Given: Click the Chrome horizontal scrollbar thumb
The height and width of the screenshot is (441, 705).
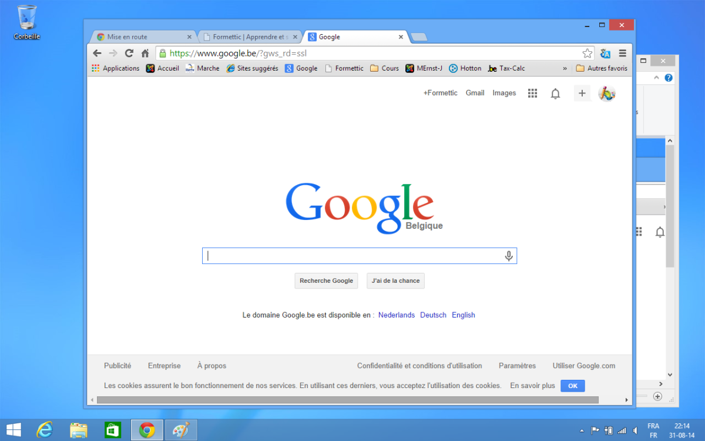Looking at the screenshot, I should pyautogui.click(x=348, y=400).
